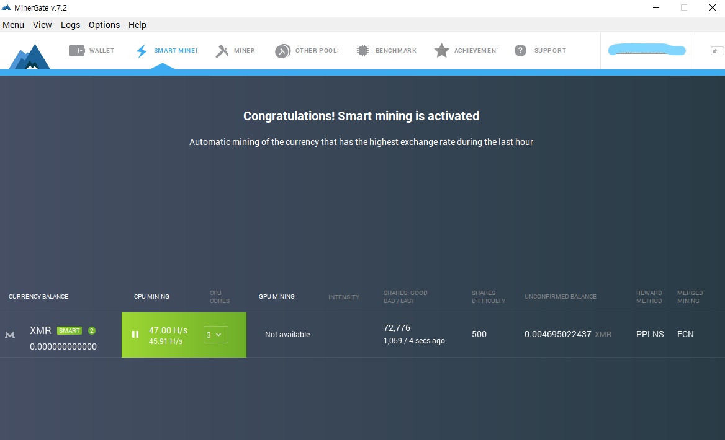The image size is (725, 440).
Task: Click the 47.00 H/s hashrate value
Action: [168, 330]
